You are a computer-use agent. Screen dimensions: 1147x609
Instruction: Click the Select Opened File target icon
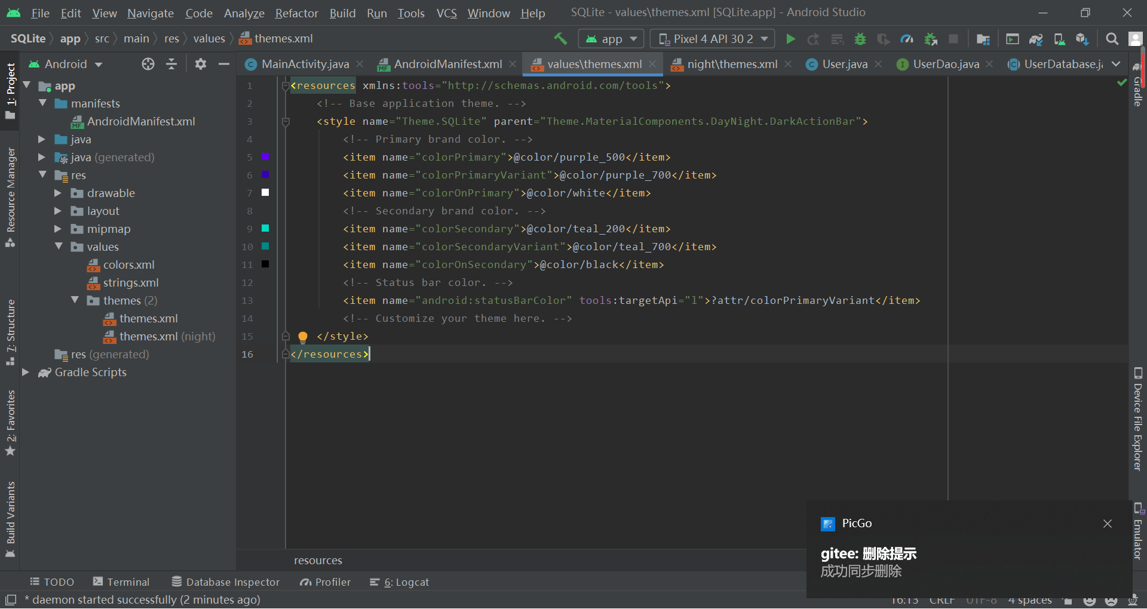[148, 64]
